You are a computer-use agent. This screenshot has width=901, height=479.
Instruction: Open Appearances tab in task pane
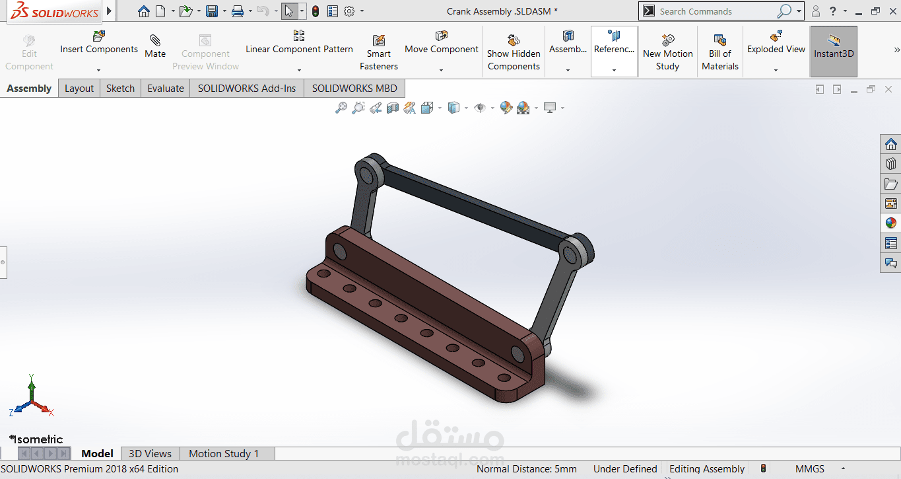(891, 223)
